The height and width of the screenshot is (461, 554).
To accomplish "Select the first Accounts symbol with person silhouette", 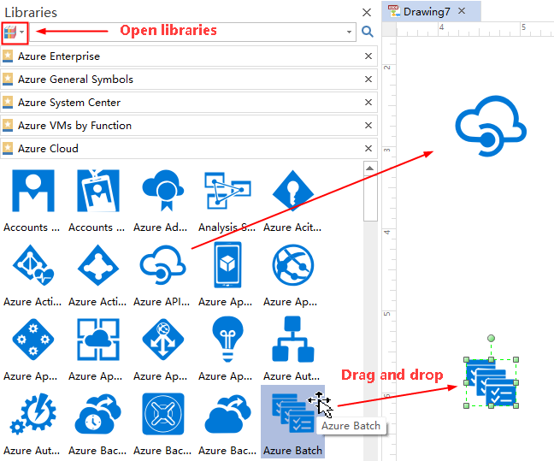I will click(33, 191).
